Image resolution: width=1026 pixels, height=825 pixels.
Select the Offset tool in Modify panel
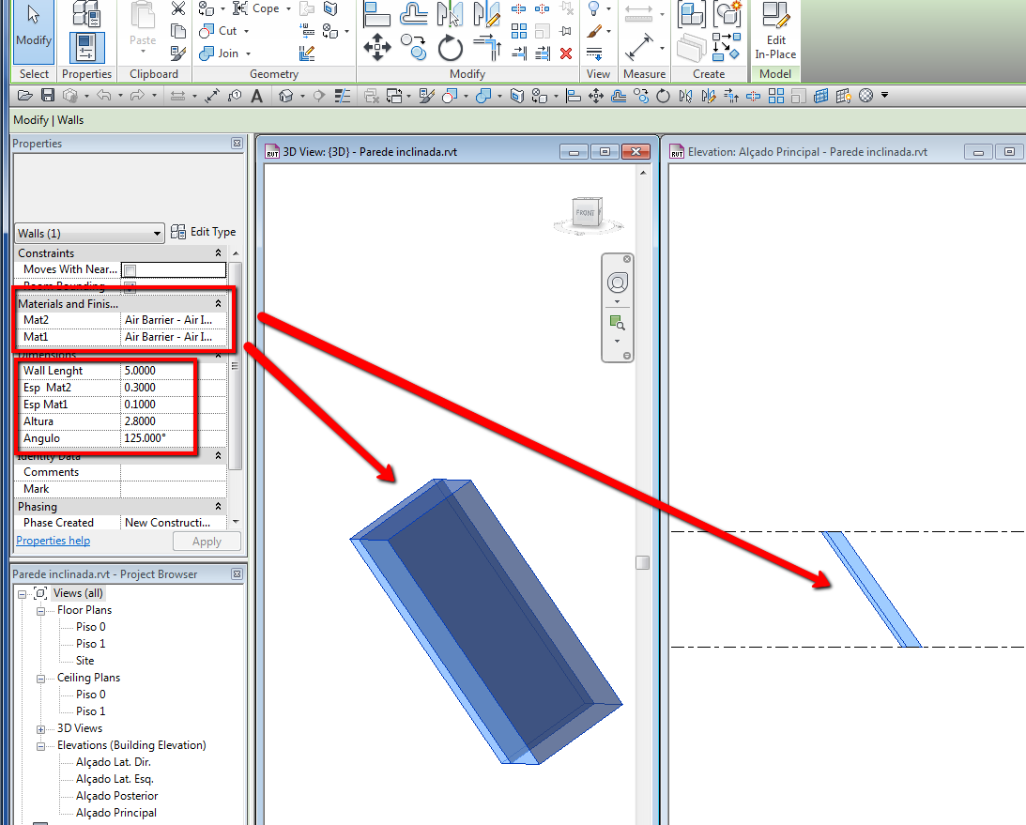tap(414, 14)
